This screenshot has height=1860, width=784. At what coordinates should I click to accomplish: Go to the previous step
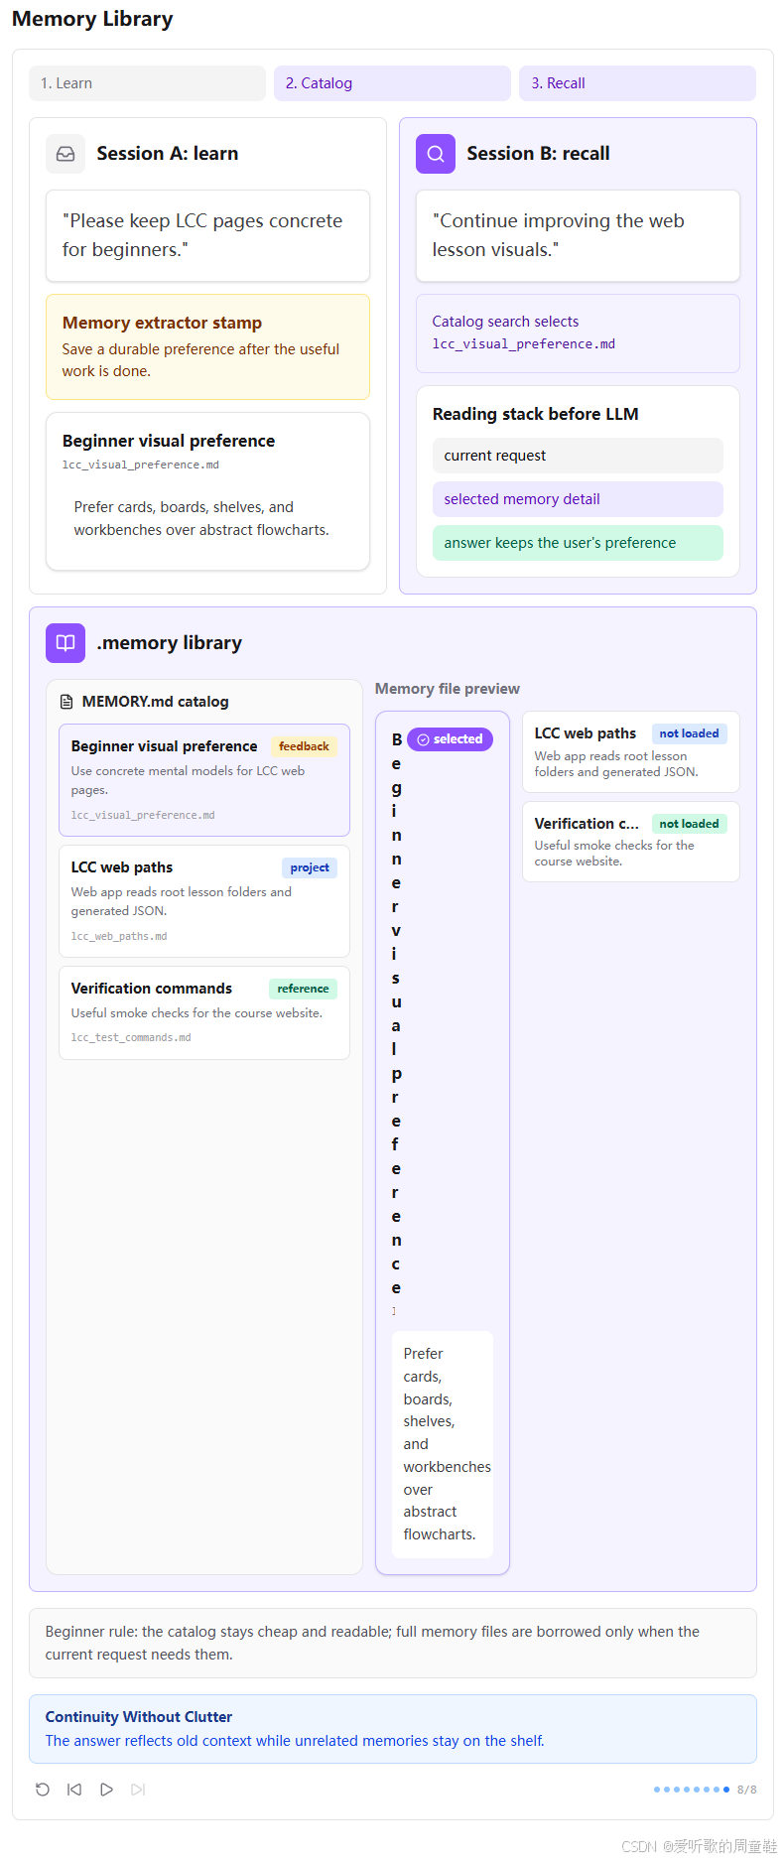coord(74,1790)
